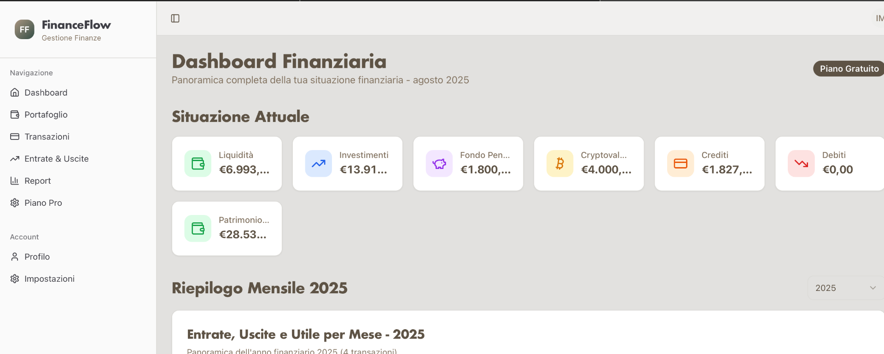Open Entrate & Uscite section
The image size is (884, 354).
56,159
